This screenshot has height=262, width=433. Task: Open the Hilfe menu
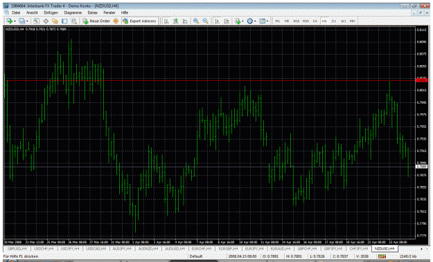click(x=125, y=12)
